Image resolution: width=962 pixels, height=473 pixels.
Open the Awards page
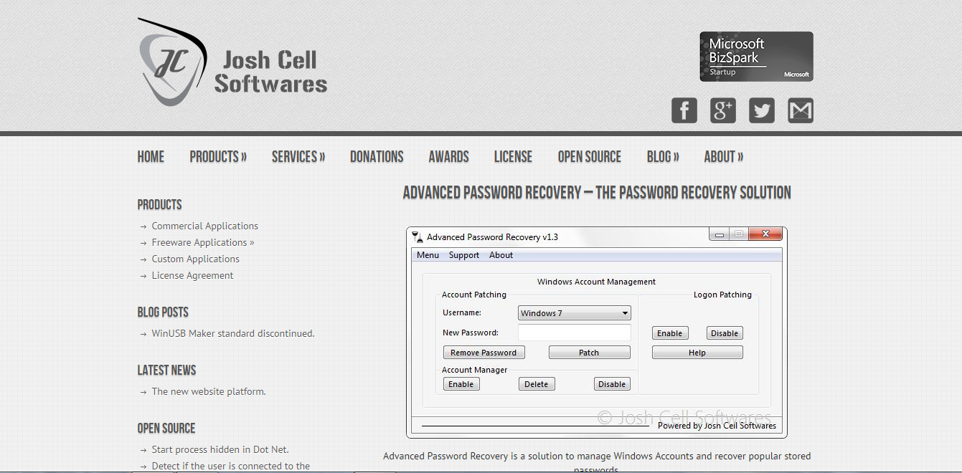[448, 157]
